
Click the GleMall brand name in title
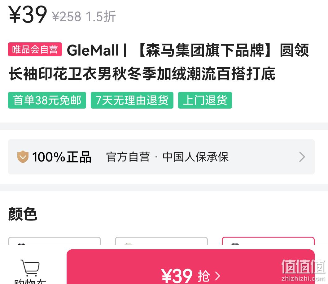coord(93,50)
